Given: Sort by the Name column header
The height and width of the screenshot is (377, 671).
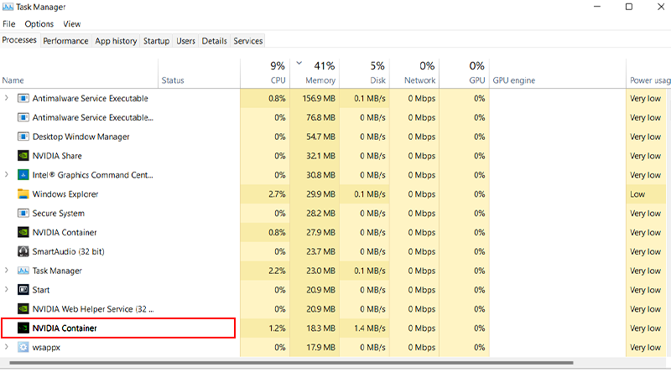Looking at the screenshot, I should click(x=79, y=74).
